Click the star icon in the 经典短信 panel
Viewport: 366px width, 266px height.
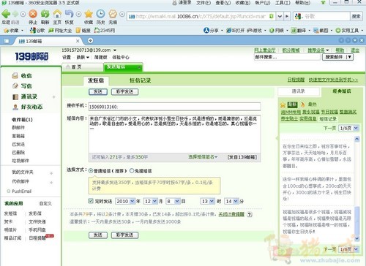(283, 104)
